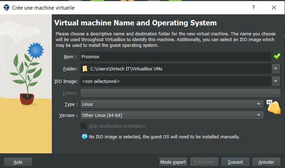Screen dimensions: 285x168
Task: Click the No ISO image is selected message
Action: [x=164, y=137]
